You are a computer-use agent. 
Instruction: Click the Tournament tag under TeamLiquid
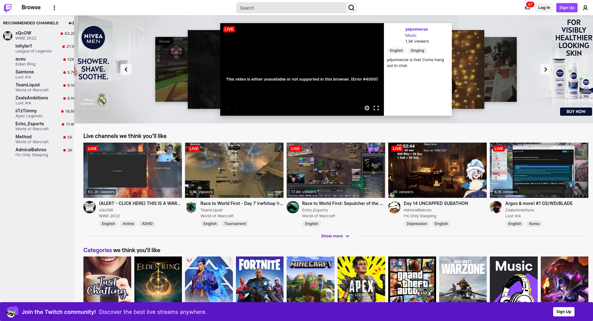pyautogui.click(x=235, y=224)
